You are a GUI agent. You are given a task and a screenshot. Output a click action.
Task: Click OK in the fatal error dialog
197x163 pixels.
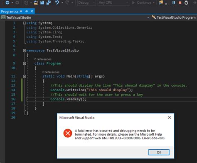click(159, 152)
